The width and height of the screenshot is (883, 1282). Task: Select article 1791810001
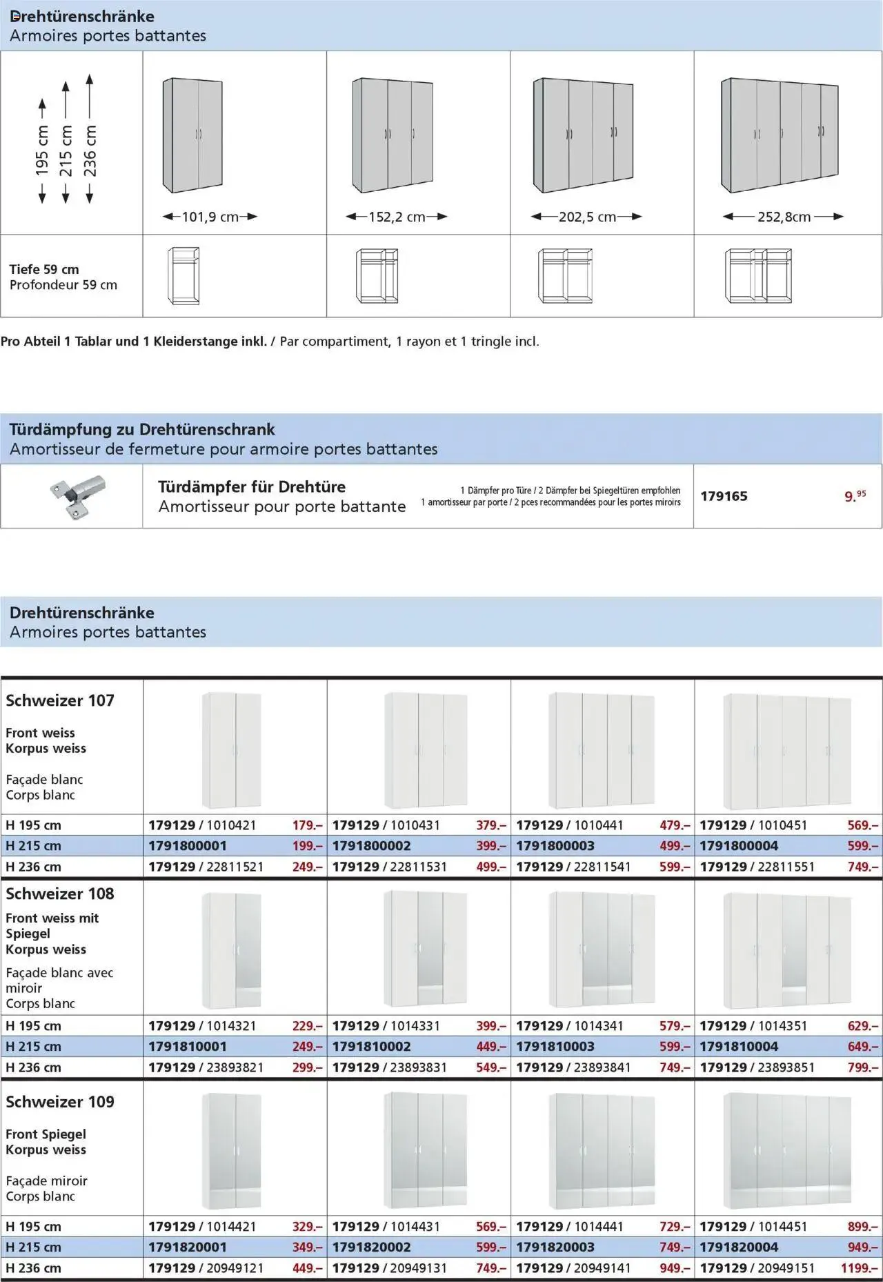[x=188, y=1047]
